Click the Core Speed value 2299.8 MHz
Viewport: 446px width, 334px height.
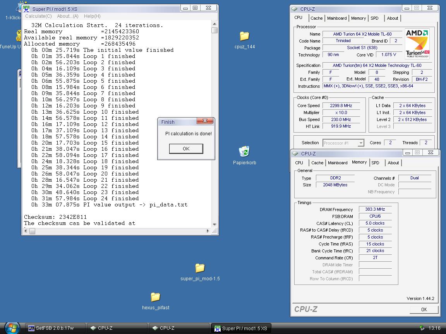pyautogui.click(x=341, y=106)
